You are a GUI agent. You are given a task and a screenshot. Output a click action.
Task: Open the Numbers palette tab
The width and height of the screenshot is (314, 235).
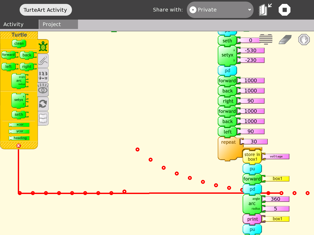pos(43,75)
